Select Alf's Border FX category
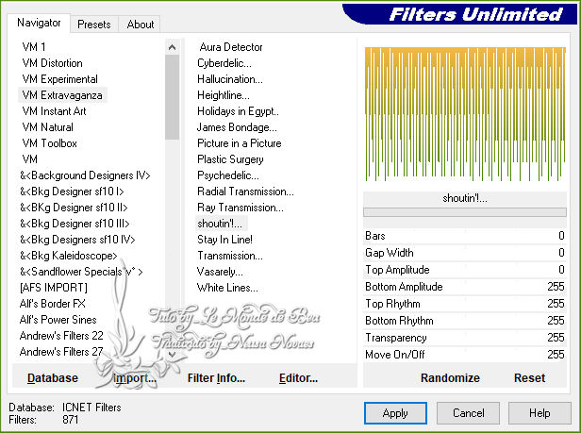581x433 pixels. pos(52,303)
